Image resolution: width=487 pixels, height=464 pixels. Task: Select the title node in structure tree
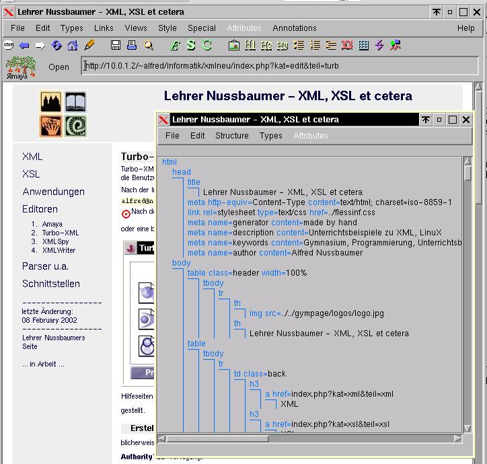194,182
